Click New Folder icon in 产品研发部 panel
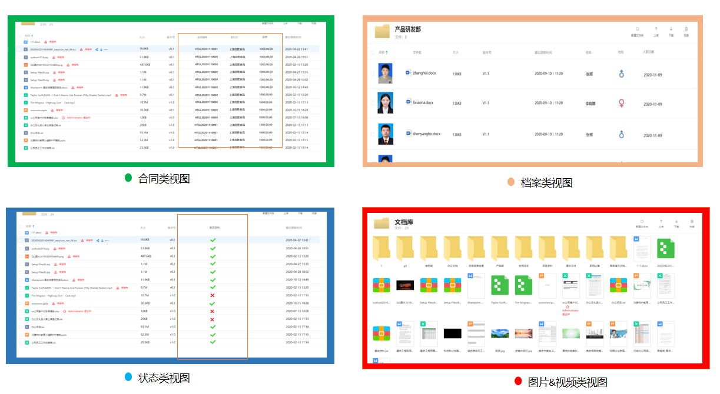 (637, 29)
